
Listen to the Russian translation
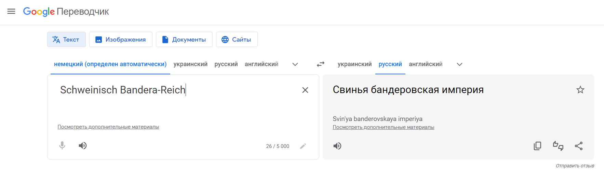[337, 146]
